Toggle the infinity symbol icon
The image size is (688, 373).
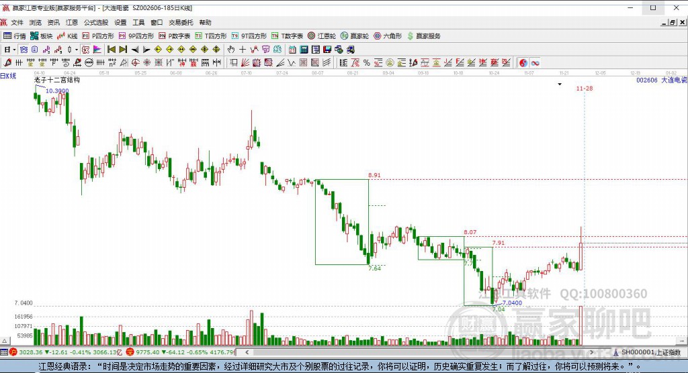pos(535,62)
